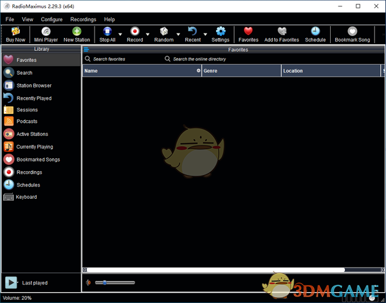The image size is (386, 303).
Task: Click the Volume: 20% status text
Action: 17,298
